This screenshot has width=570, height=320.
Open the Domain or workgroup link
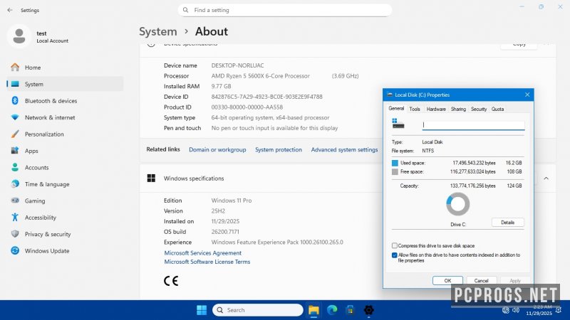coord(217,149)
